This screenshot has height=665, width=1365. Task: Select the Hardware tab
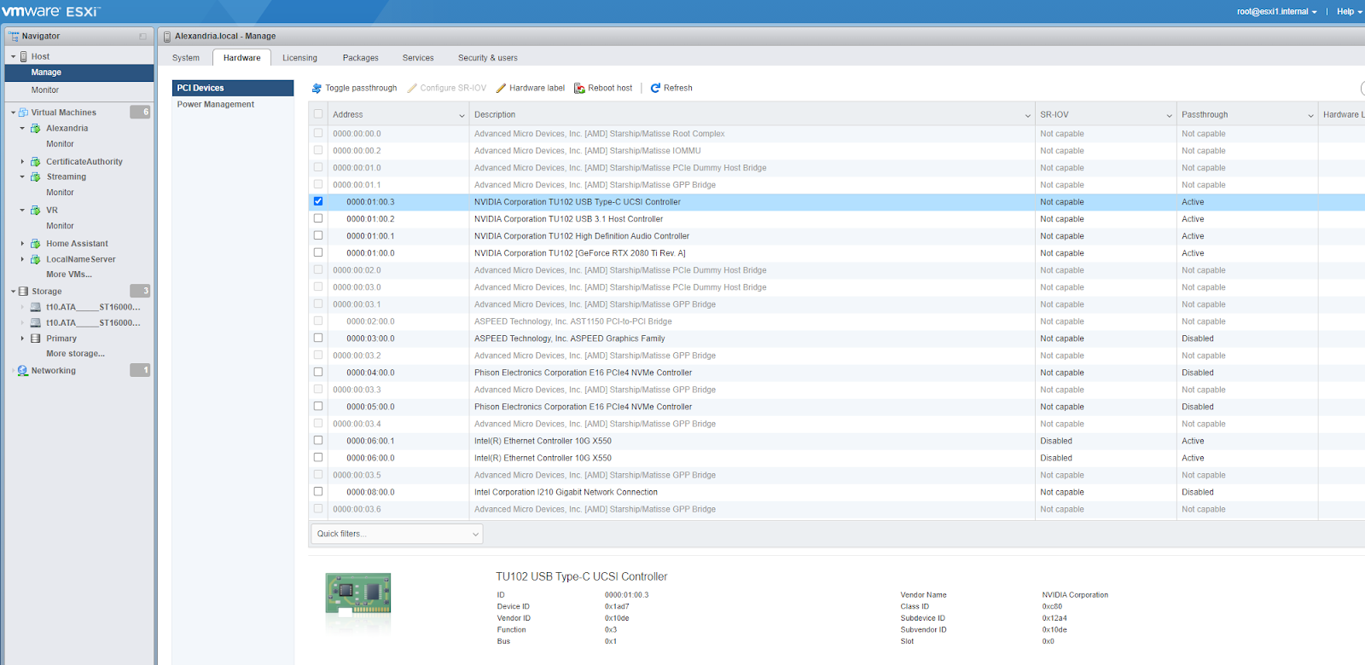pyautogui.click(x=242, y=58)
